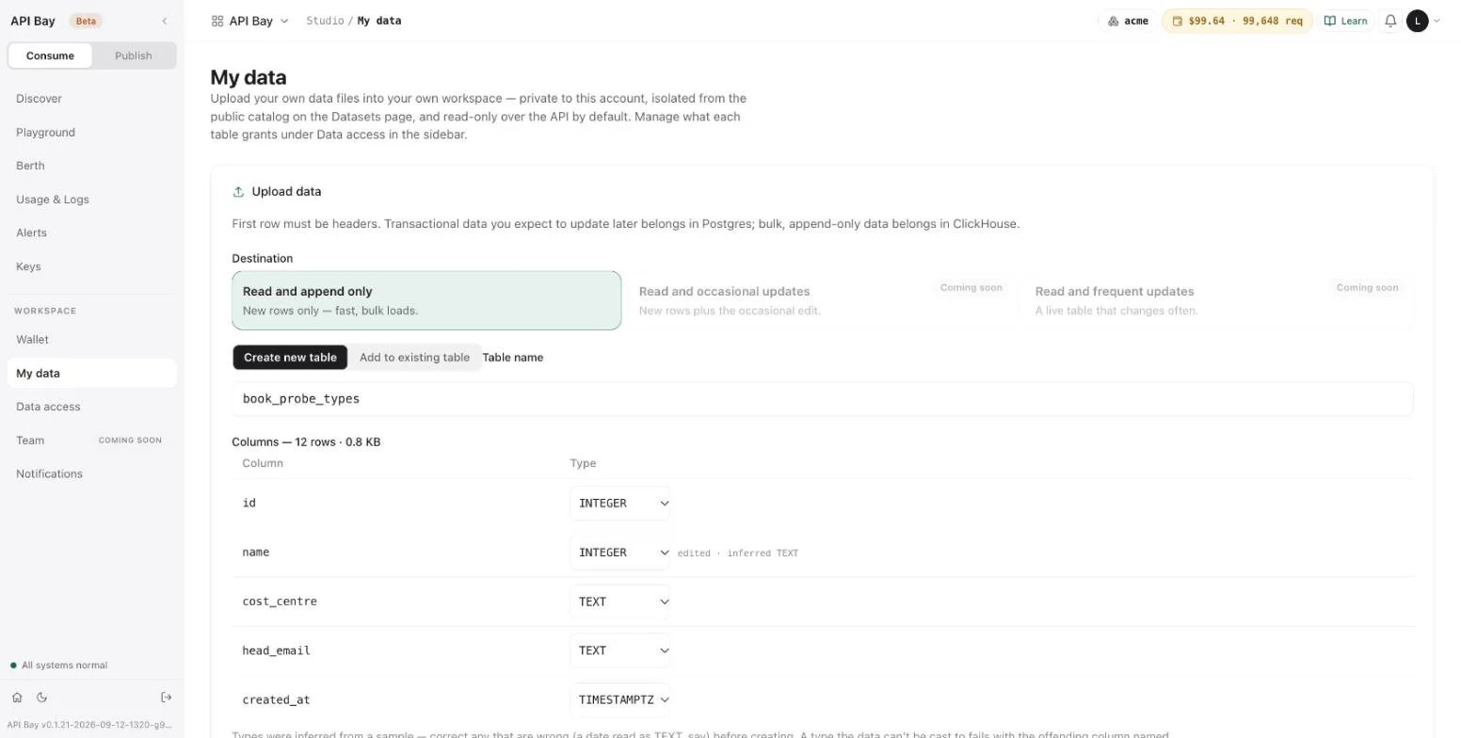
Task: Click the L user avatar
Action: (x=1417, y=21)
